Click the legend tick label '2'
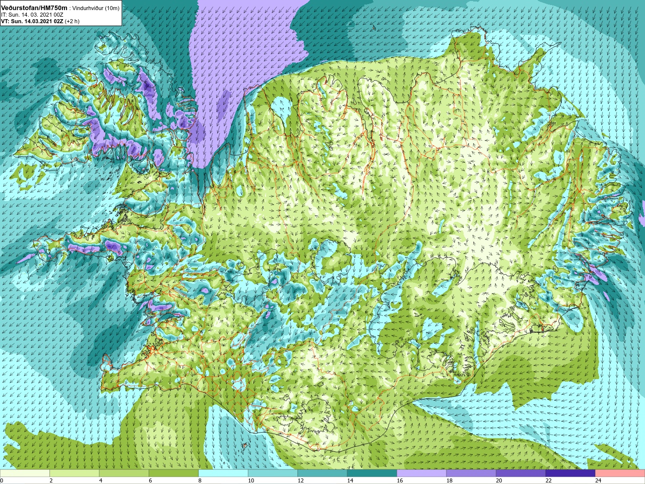The image size is (645, 484). coord(51,480)
